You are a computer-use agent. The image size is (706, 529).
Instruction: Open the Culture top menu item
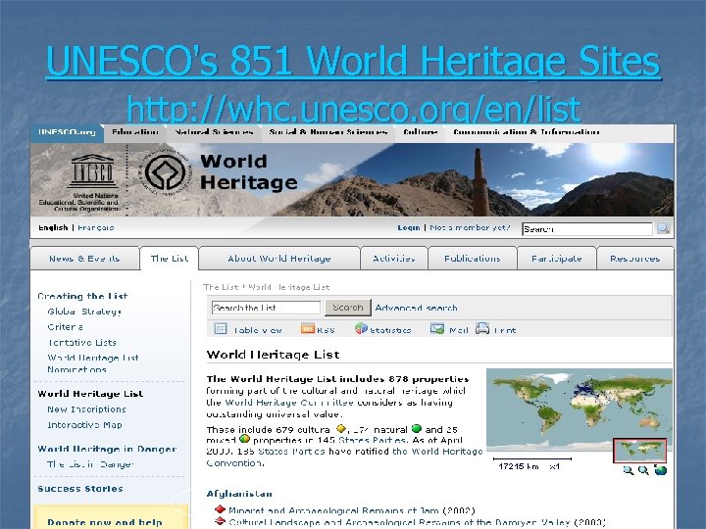pyautogui.click(x=420, y=132)
